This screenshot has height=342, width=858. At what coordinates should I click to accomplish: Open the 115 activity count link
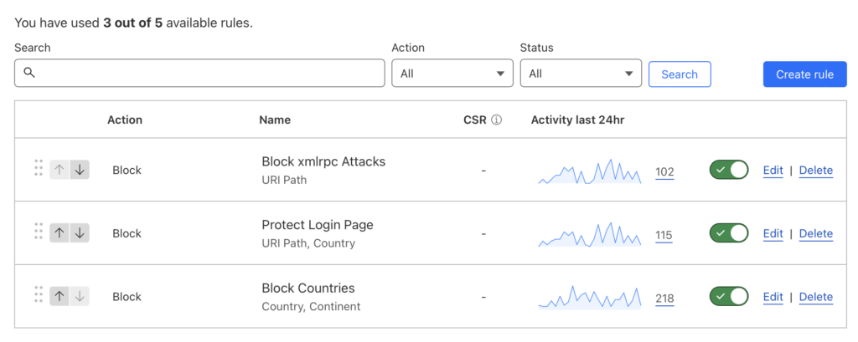point(664,236)
